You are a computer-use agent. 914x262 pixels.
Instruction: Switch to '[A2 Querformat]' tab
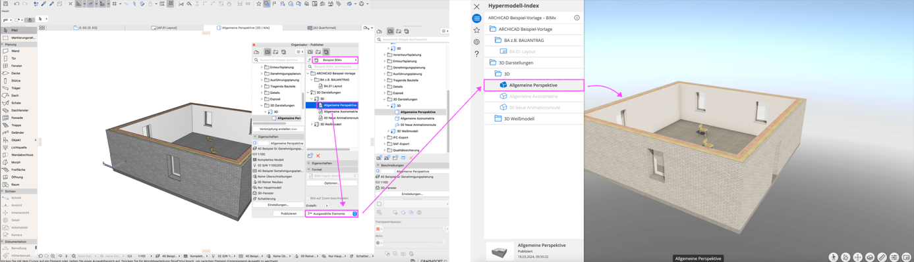(322, 28)
